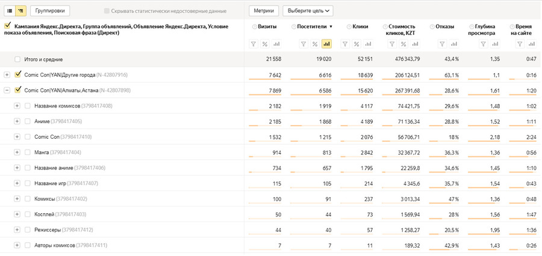Open filter for Отказы column
Screen dimensions: 542x256
click(x=443, y=44)
